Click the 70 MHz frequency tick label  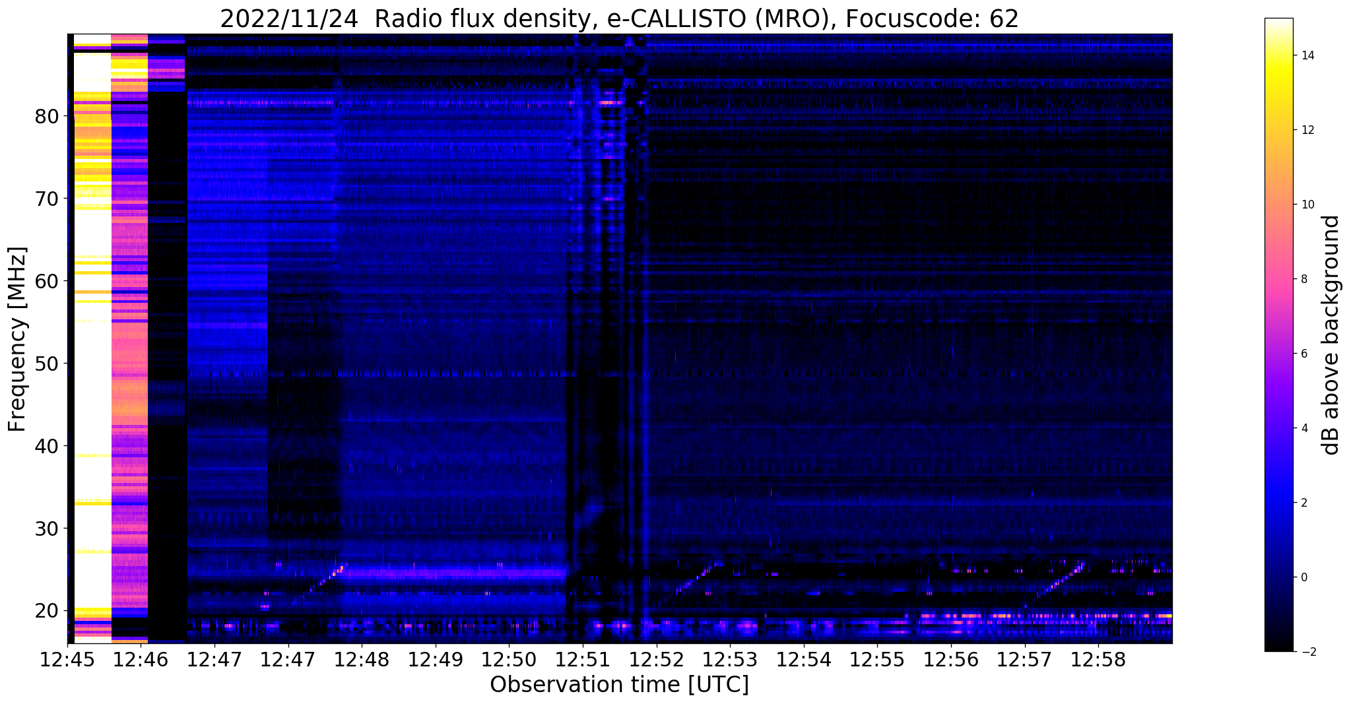point(46,199)
